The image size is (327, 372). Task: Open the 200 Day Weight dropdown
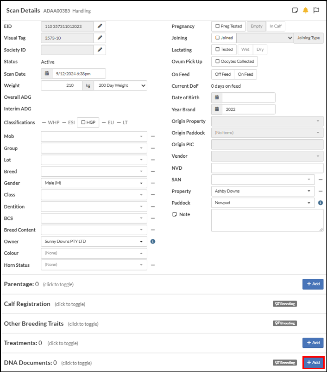(x=120, y=86)
